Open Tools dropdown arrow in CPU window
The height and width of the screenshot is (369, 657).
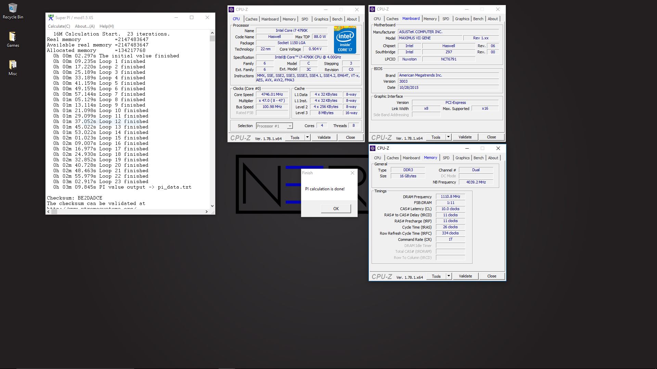(307, 137)
